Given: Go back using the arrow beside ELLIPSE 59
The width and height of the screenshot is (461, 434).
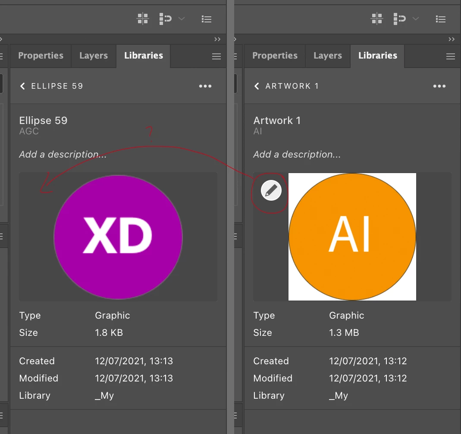Looking at the screenshot, I should coord(22,86).
